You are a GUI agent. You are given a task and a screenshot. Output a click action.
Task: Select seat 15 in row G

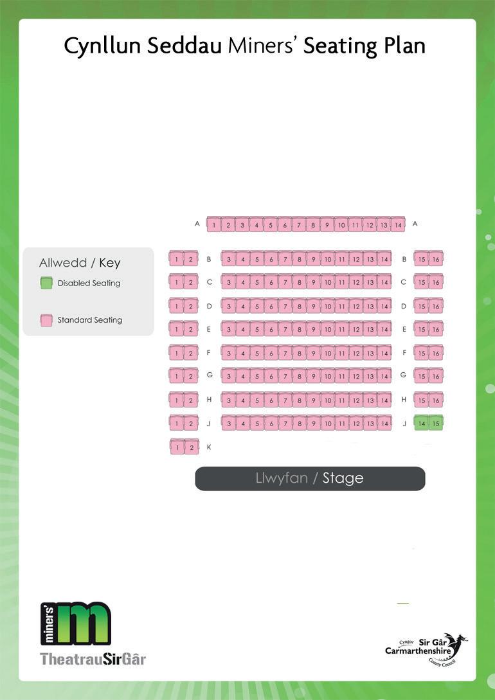[422, 376]
